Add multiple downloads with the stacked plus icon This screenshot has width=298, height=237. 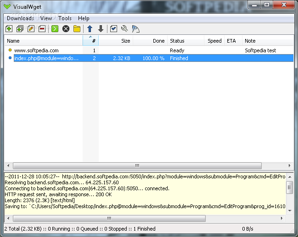[20, 29]
